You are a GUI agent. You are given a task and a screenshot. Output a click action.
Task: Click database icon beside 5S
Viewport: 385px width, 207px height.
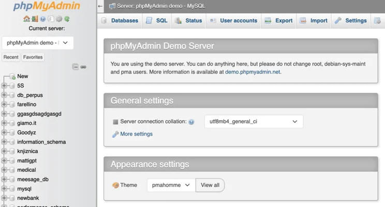pos(12,86)
